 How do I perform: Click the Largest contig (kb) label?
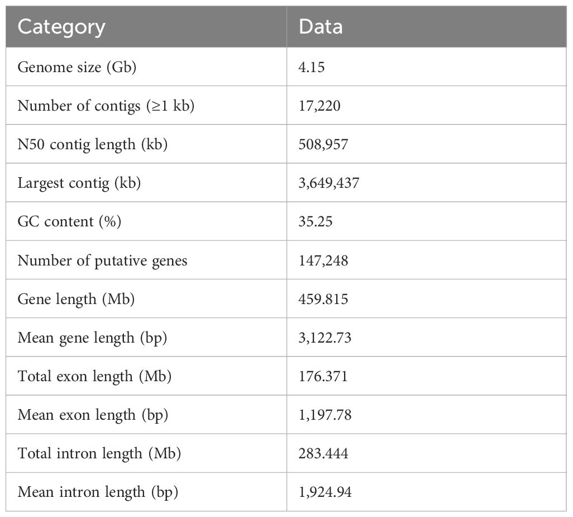point(79,183)
